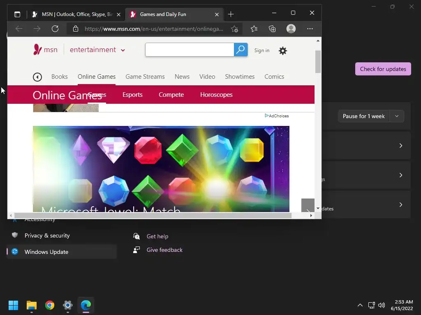Open the News section
The width and height of the screenshot is (421, 315).
[x=182, y=77]
